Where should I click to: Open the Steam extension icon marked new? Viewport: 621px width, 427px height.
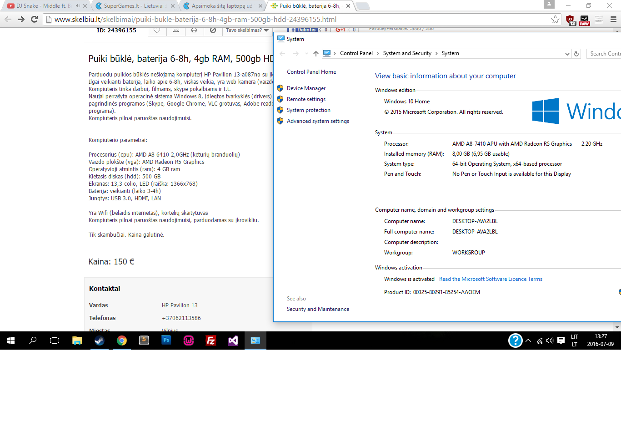(585, 20)
